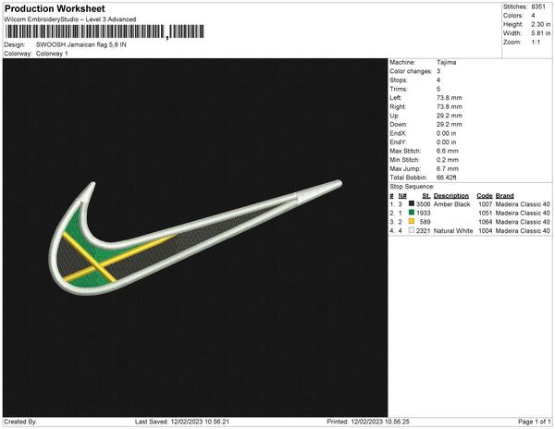
Task: Select thread code 1051
Action: click(x=486, y=213)
